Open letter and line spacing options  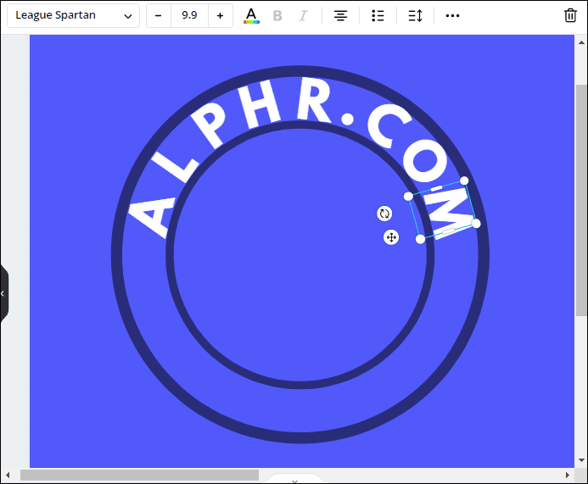coord(415,15)
